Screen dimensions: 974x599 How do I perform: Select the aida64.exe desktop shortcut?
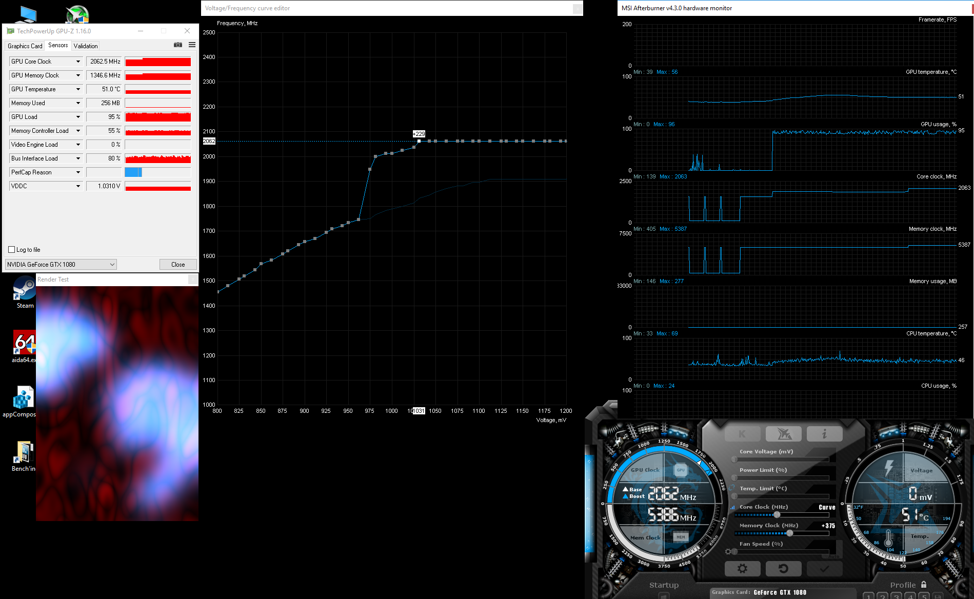[x=25, y=347]
